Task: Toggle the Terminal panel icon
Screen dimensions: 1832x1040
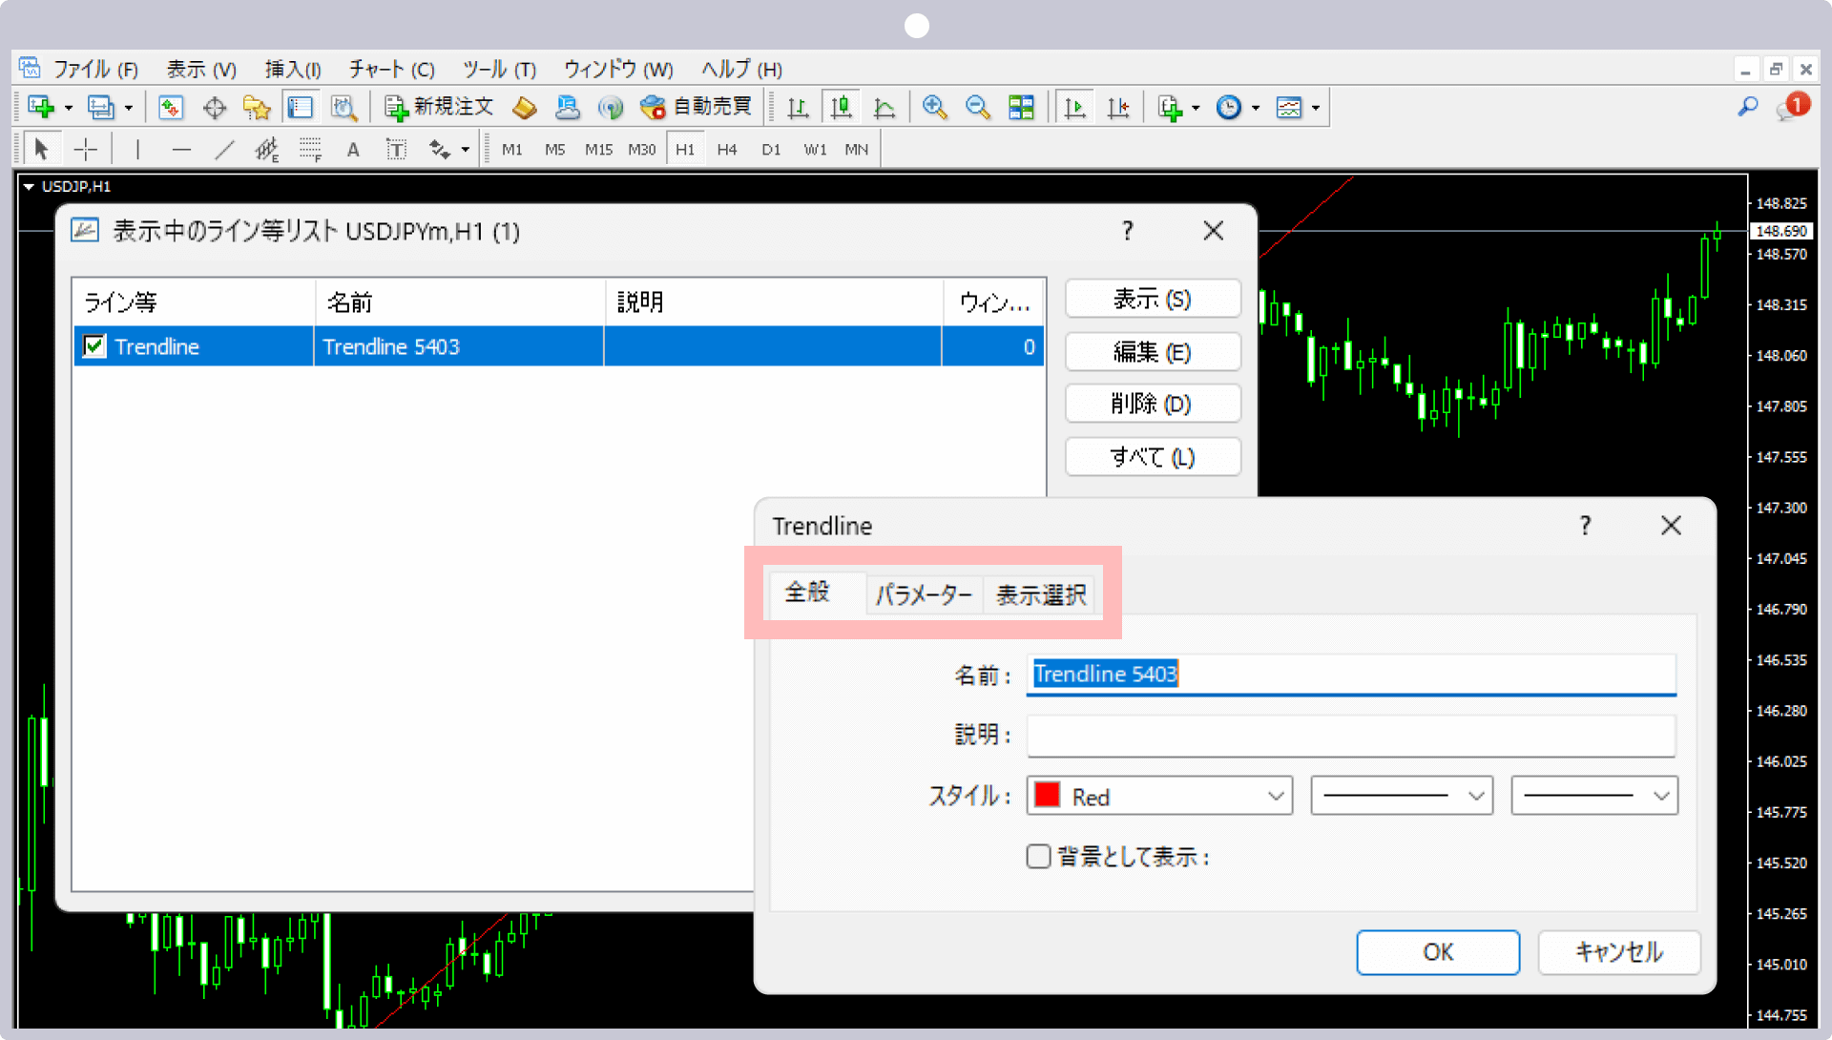Action: click(x=301, y=108)
